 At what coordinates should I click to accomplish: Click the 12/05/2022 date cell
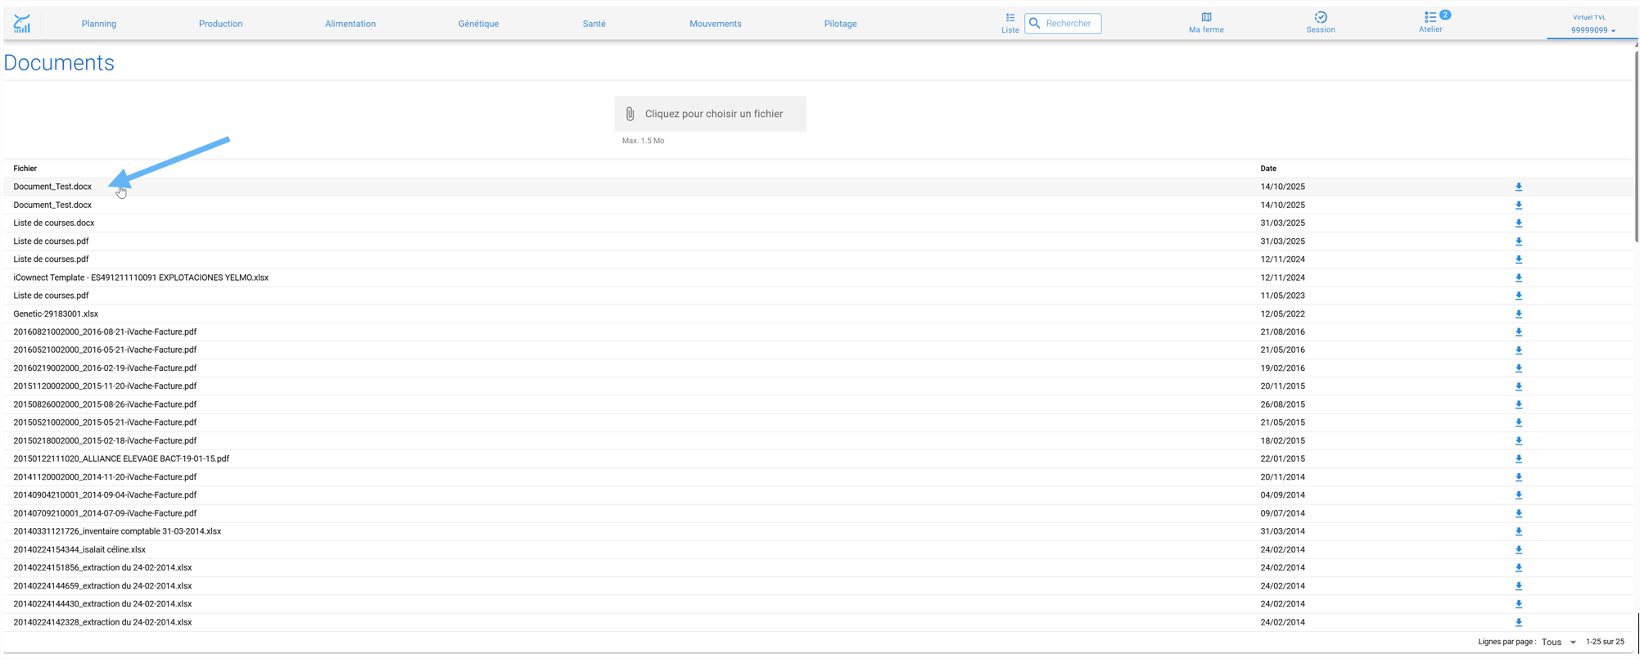tap(1282, 314)
